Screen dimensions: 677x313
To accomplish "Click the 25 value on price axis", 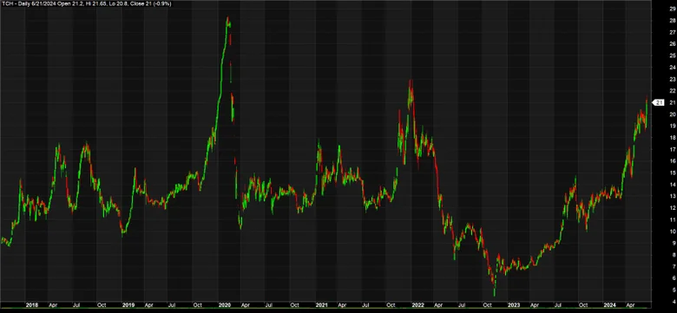I will [673, 55].
